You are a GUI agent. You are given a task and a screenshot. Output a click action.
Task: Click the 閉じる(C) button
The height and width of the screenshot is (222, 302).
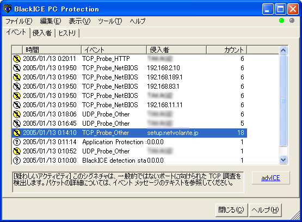point(231,210)
